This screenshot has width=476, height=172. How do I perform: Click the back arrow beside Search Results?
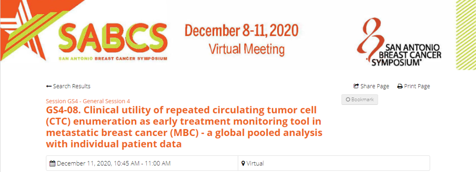pos(48,86)
